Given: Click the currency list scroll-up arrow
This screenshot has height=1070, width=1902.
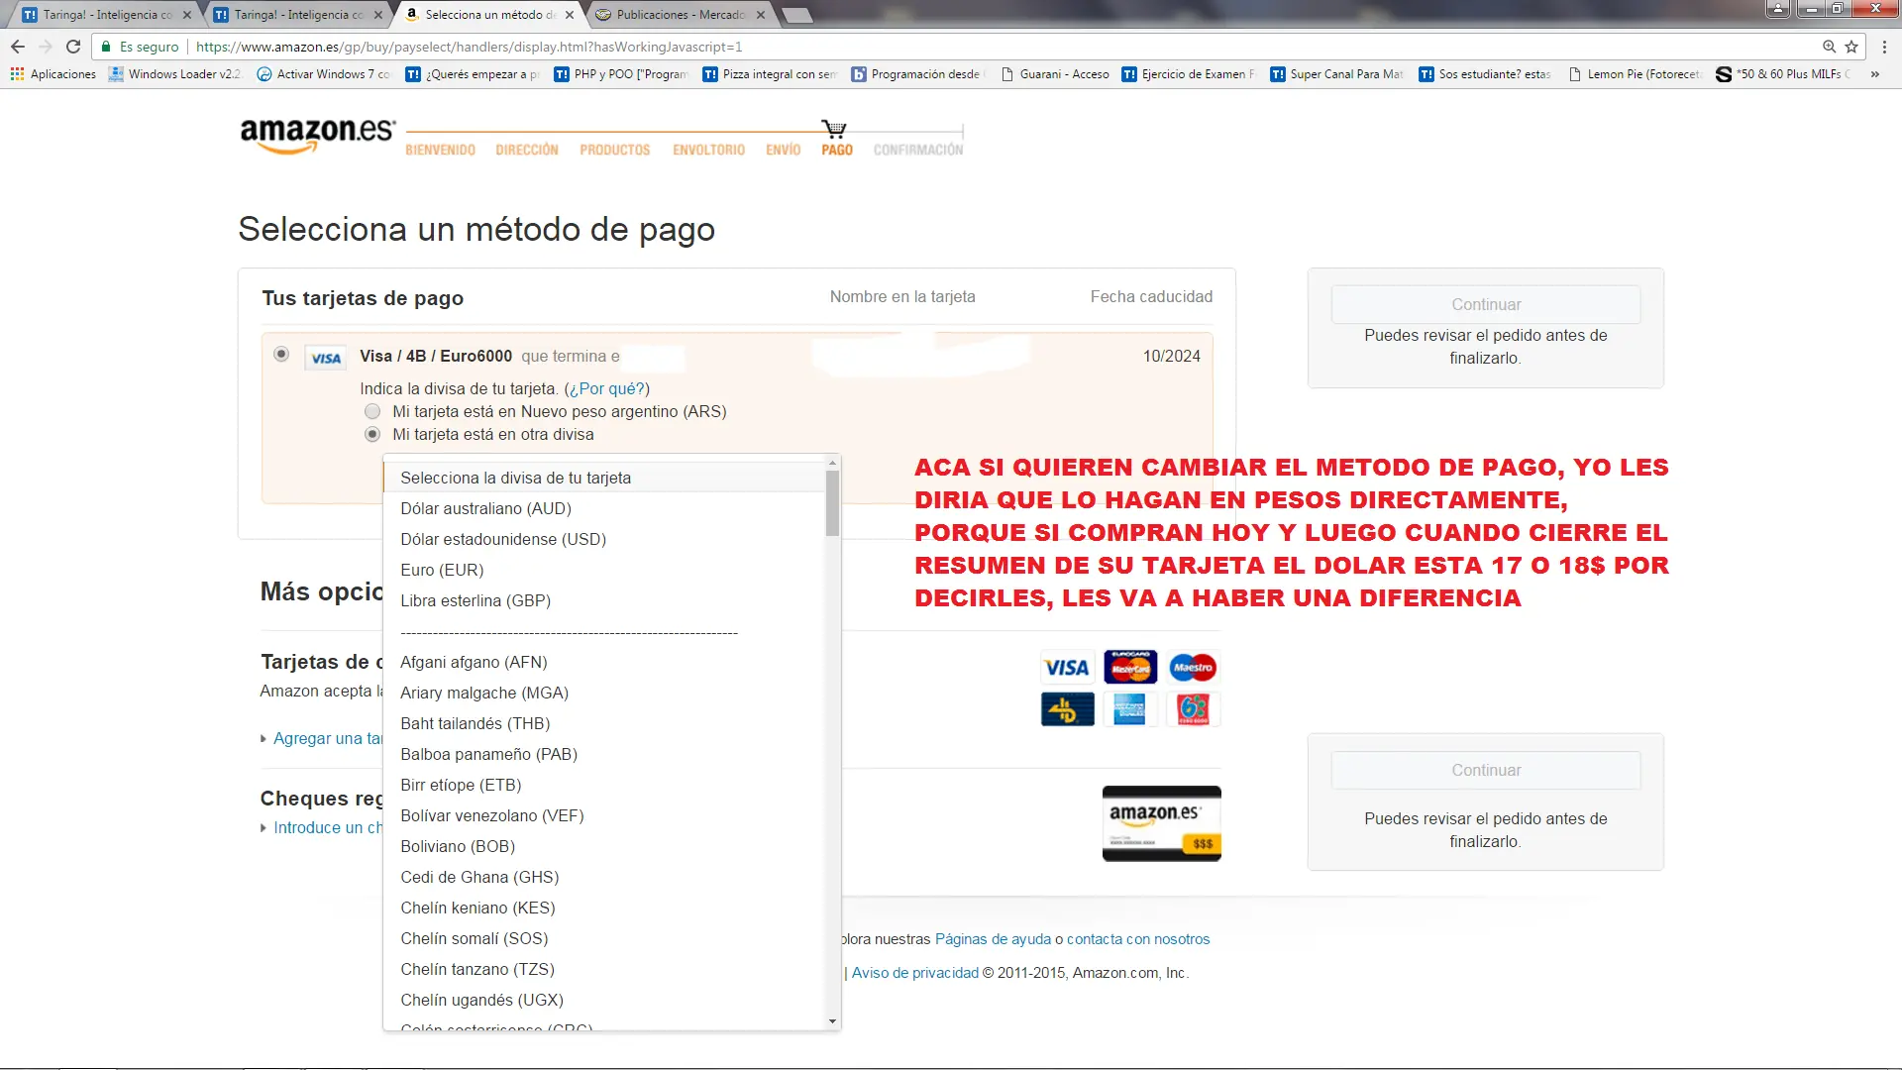Looking at the screenshot, I should pos(832,463).
